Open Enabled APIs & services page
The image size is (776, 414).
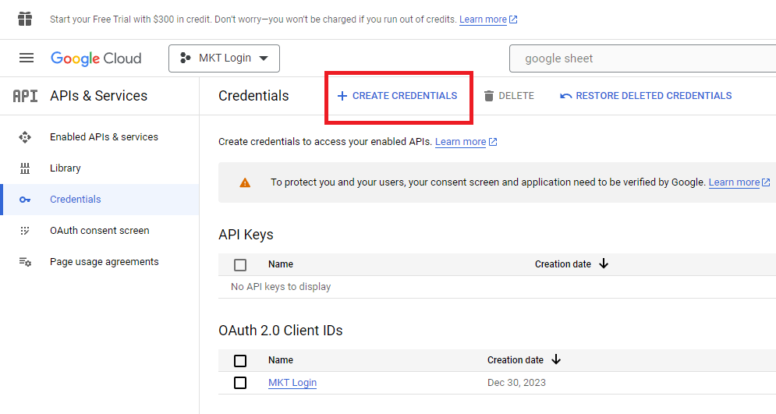[104, 137]
